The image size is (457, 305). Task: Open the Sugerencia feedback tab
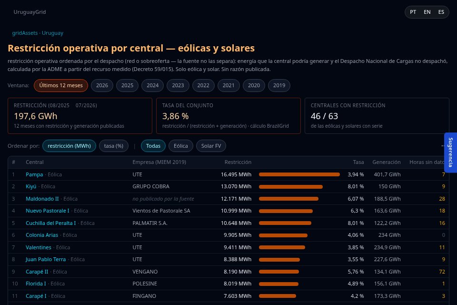(x=451, y=152)
